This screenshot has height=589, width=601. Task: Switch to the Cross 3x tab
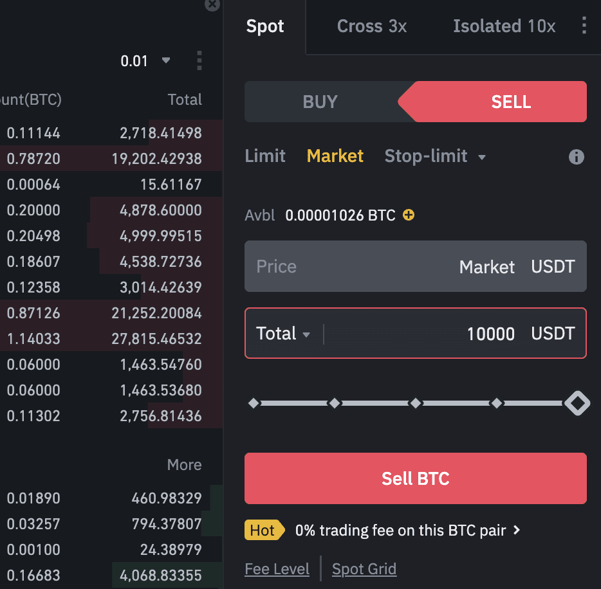(x=371, y=26)
